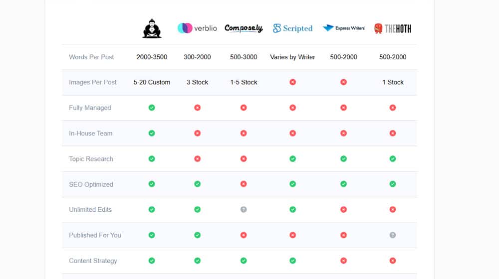Select the Words Per Post row label
Viewport: 499px width, 279px height.
[91, 57]
